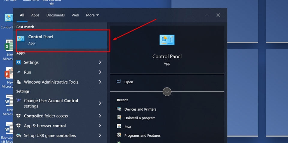Click the Control Panel title in preview pane
Image resolution: width=288 pixels, height=143 pixels.
pyautogui.click(x=167, y=56)
